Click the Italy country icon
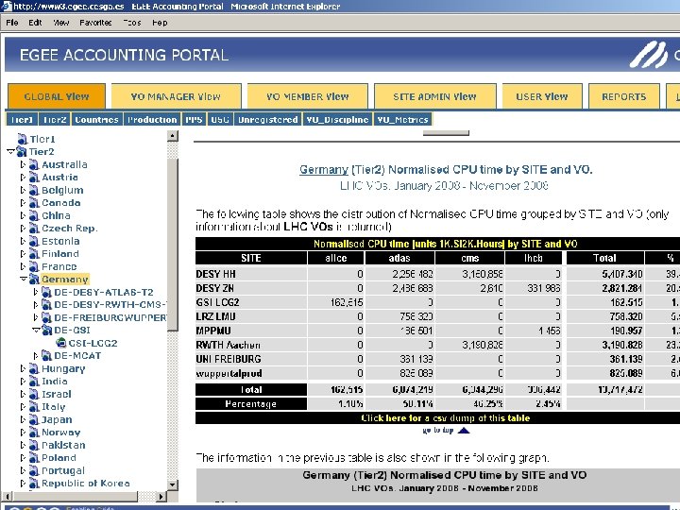Viewport: 680px width, 510px height. 34,407
